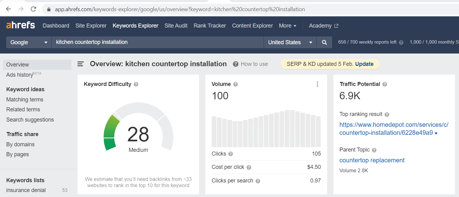Click the keyword search input field

click(158, 42)
